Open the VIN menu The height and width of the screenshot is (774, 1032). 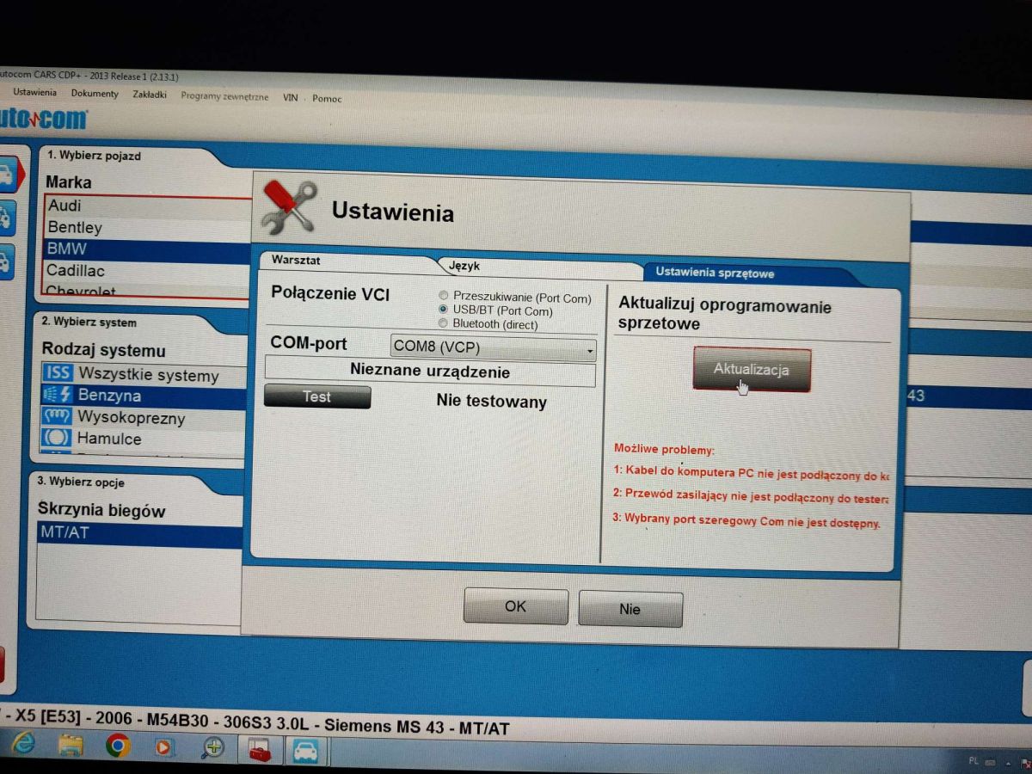point(291,98)
